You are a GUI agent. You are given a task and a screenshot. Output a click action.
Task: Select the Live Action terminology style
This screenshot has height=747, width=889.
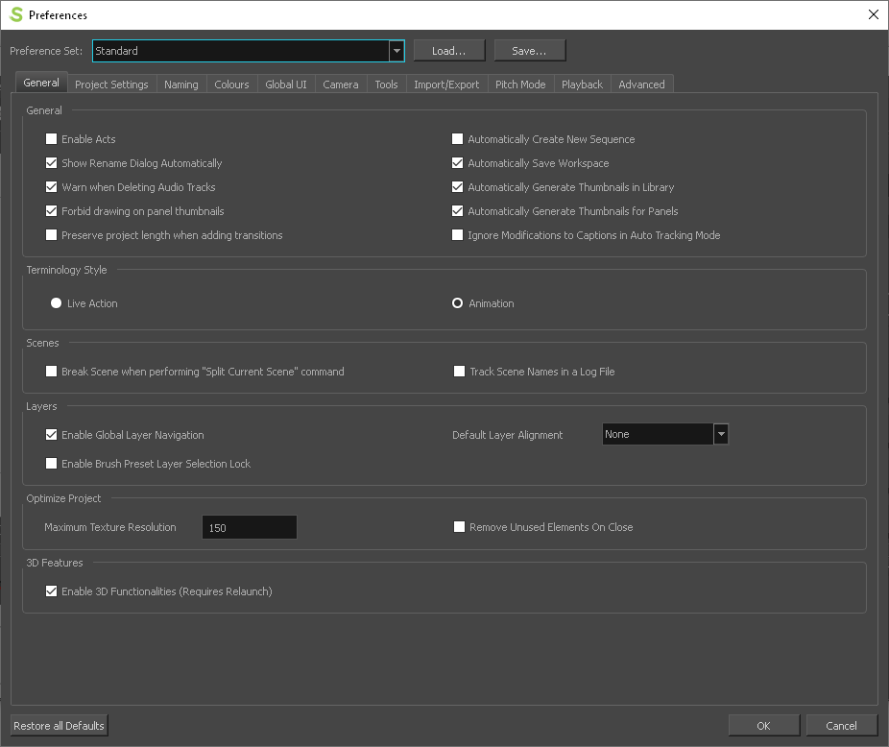tap(56, 302)
